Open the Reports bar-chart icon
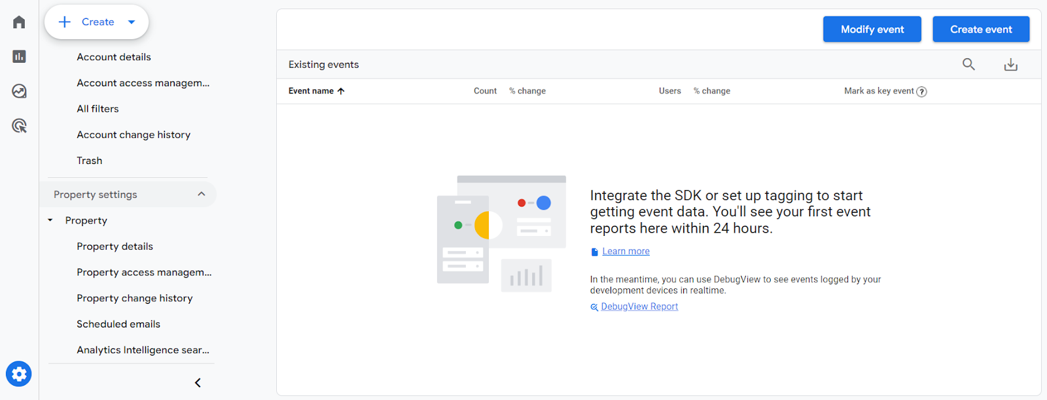The width and height of the screenshot is (1047, 400). pyautogui.click(x=19, y=57)
